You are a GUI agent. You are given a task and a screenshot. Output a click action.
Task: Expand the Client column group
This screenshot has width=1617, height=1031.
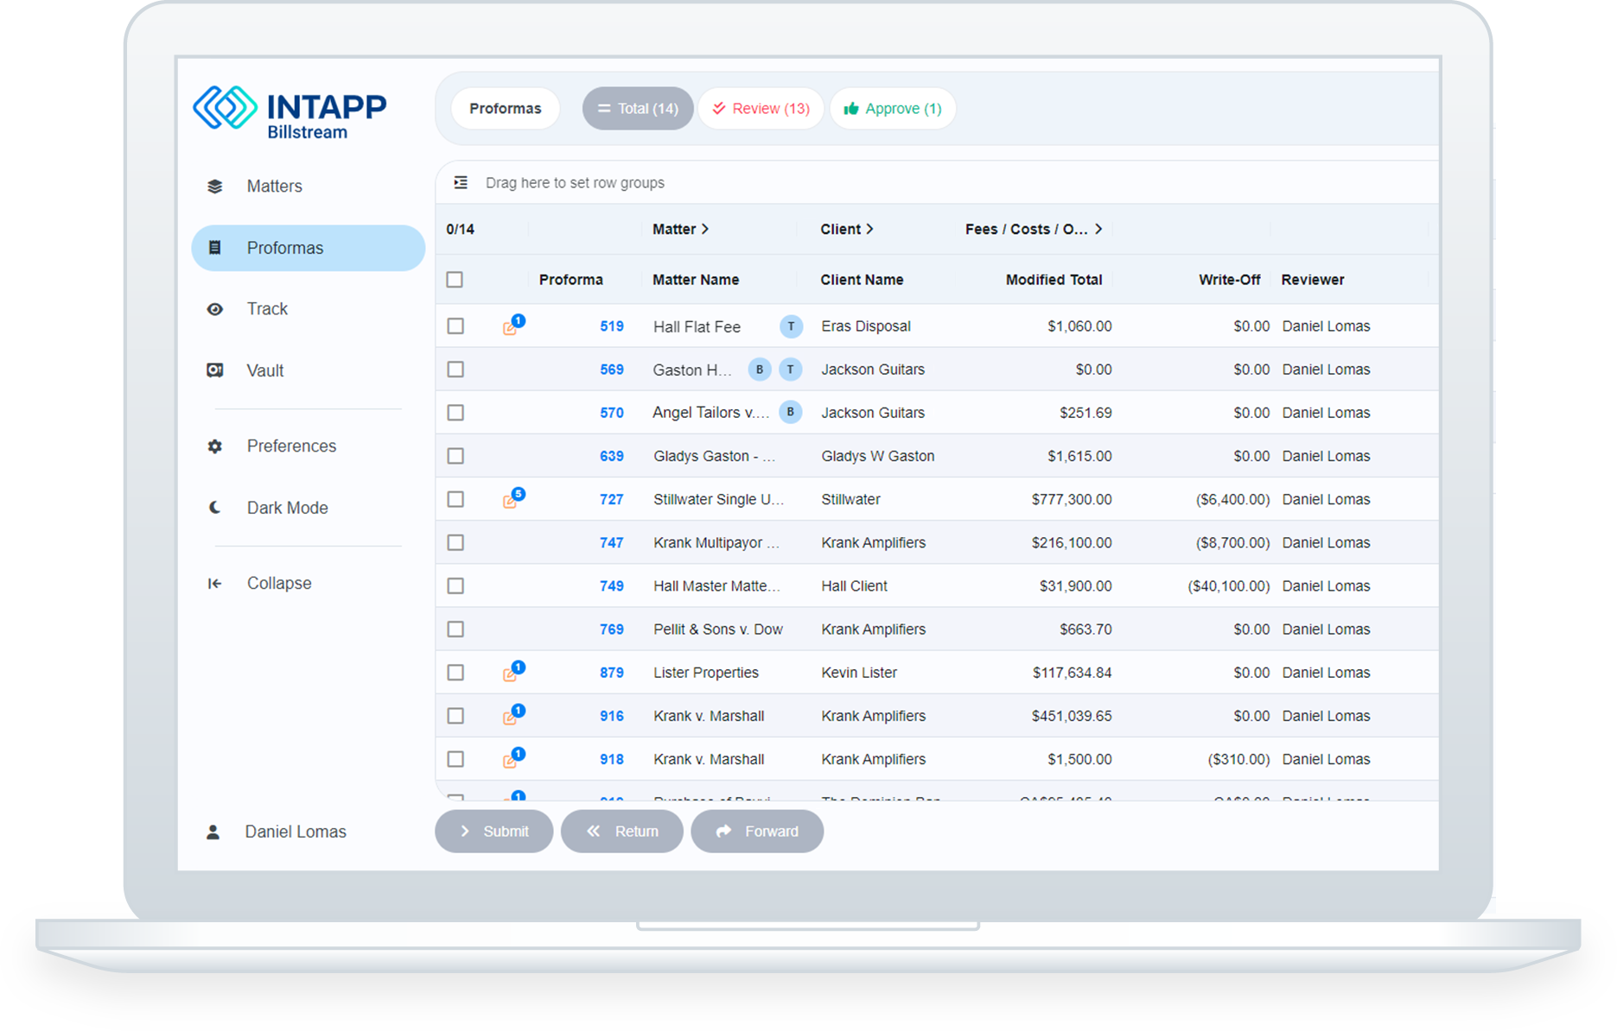(x=871, y=229)
